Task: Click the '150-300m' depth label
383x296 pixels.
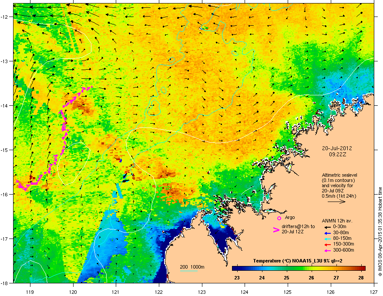Action: click(343, 244)
